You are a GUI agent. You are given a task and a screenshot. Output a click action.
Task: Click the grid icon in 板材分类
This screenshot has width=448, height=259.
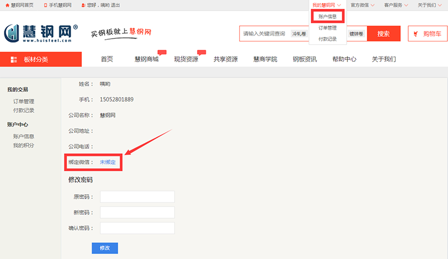(13, 59)
